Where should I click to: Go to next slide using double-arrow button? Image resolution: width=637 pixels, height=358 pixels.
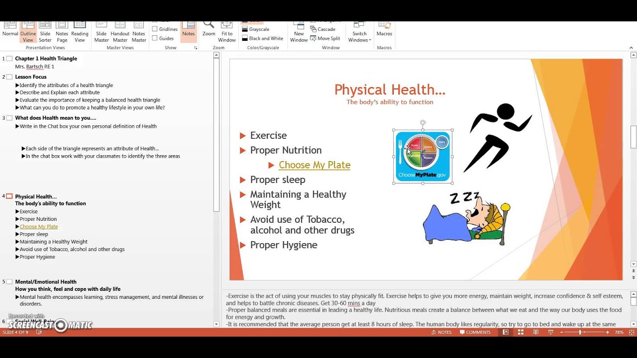634,277
